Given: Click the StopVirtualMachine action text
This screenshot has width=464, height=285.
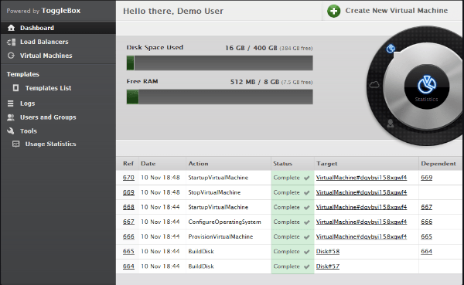Looking at the screenshot, I should click(214, 192).
